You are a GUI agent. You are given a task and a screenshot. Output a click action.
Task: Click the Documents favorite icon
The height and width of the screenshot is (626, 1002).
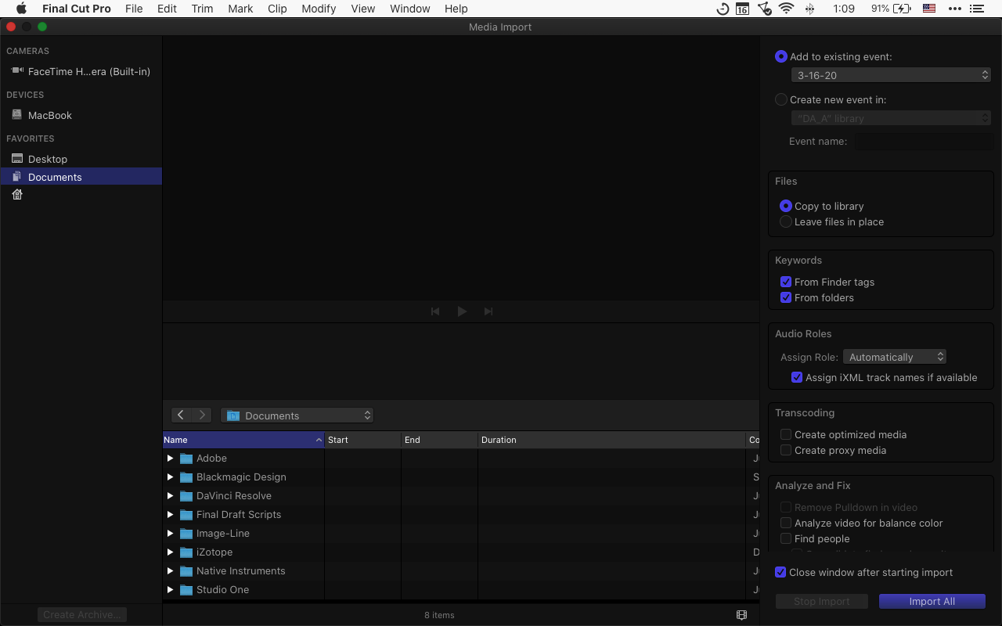[17, 177]
